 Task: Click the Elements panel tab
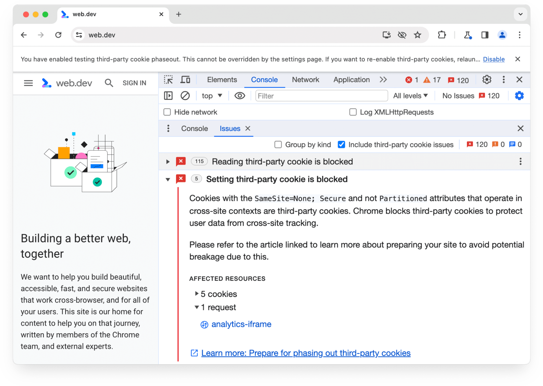(x=221, y=80)
